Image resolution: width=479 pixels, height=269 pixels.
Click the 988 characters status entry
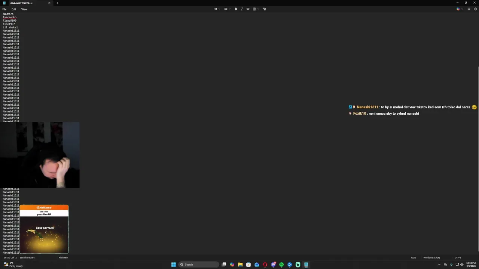(27, 257)
